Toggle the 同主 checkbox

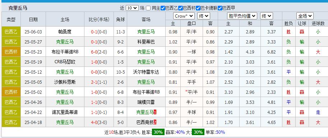pos(148,8)
